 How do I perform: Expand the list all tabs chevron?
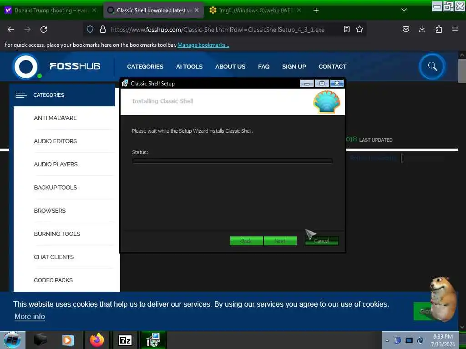404,10
